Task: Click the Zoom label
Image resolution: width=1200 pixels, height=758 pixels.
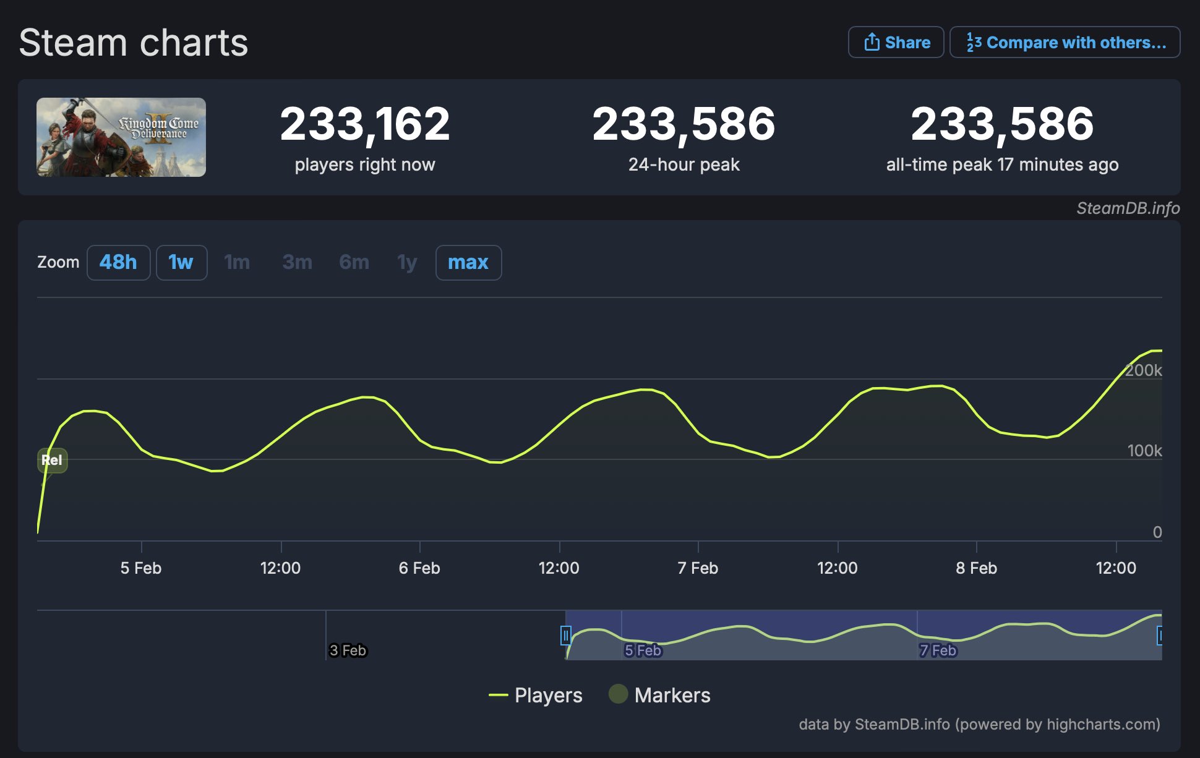Action: tap(58, 262)
